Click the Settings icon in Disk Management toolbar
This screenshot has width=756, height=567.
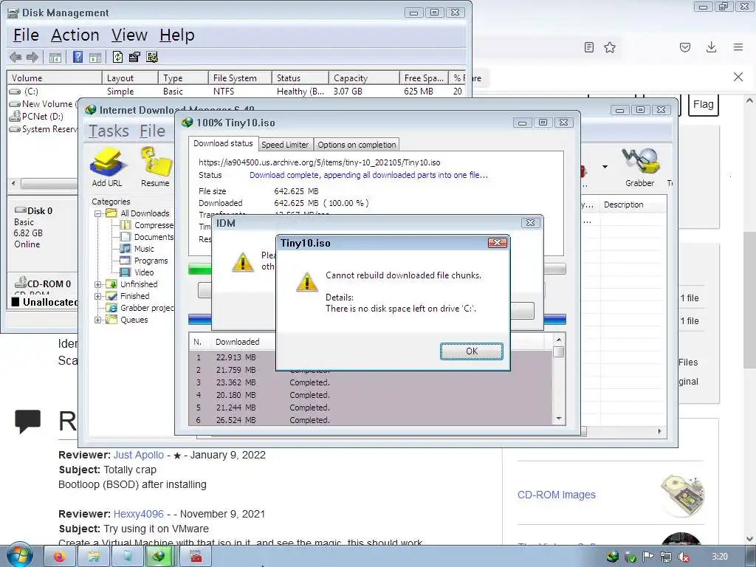coord(152,57)
